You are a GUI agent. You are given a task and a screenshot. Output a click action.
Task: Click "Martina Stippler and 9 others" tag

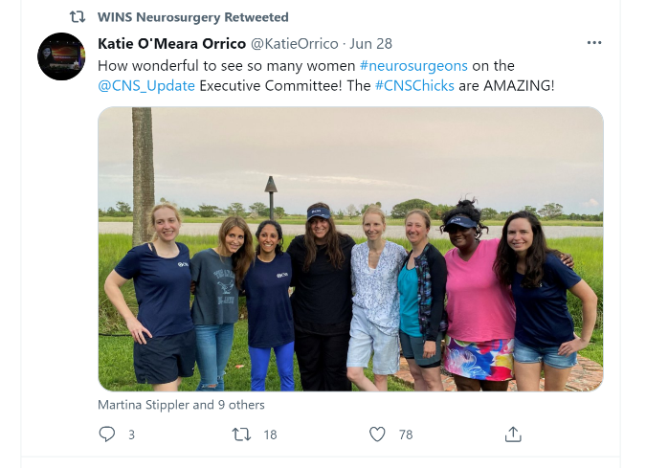click(x=181, y=405)
